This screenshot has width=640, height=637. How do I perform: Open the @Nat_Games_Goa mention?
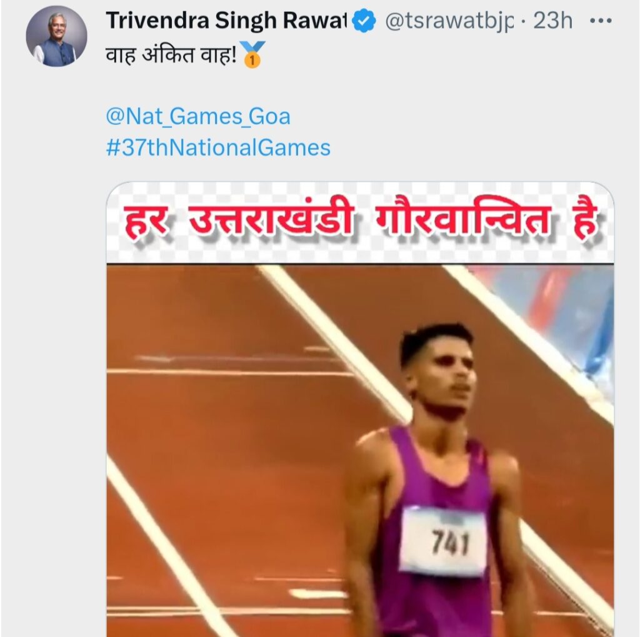[198, 116]
